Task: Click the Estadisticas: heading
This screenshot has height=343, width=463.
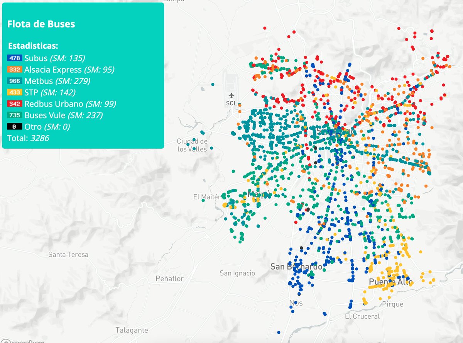Action: point(33,46)
